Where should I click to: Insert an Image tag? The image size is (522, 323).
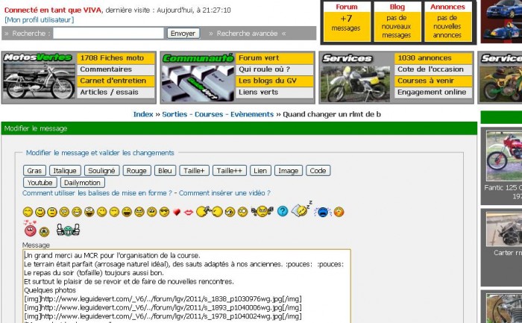[x=289, y=171]
